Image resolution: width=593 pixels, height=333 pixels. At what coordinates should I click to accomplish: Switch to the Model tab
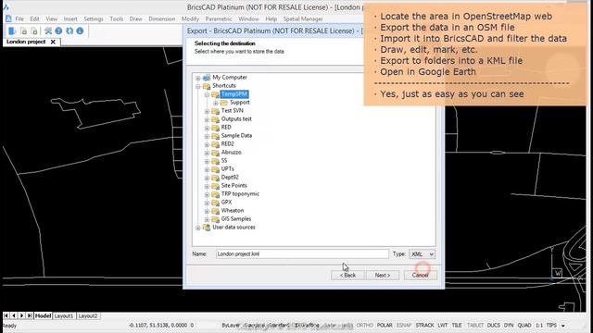point(44,315)
